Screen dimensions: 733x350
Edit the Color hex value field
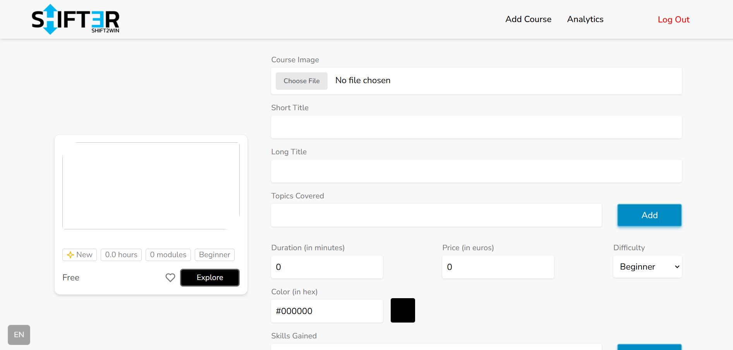pos(327,311)
